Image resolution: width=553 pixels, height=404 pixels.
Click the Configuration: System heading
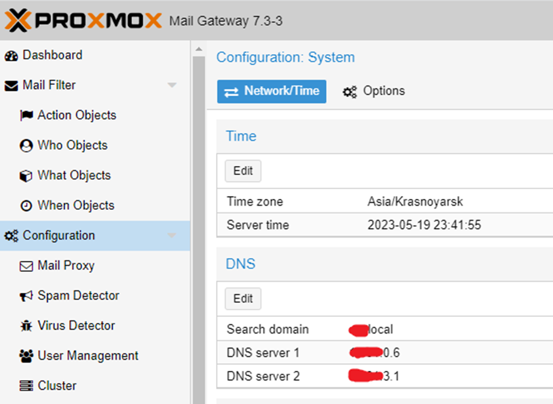click(286, 57)
